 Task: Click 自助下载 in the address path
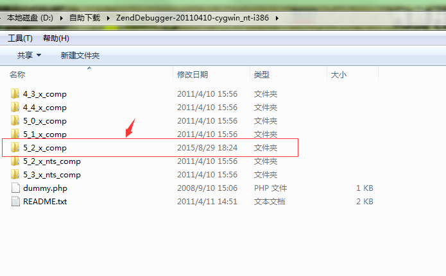click(85, 18)
